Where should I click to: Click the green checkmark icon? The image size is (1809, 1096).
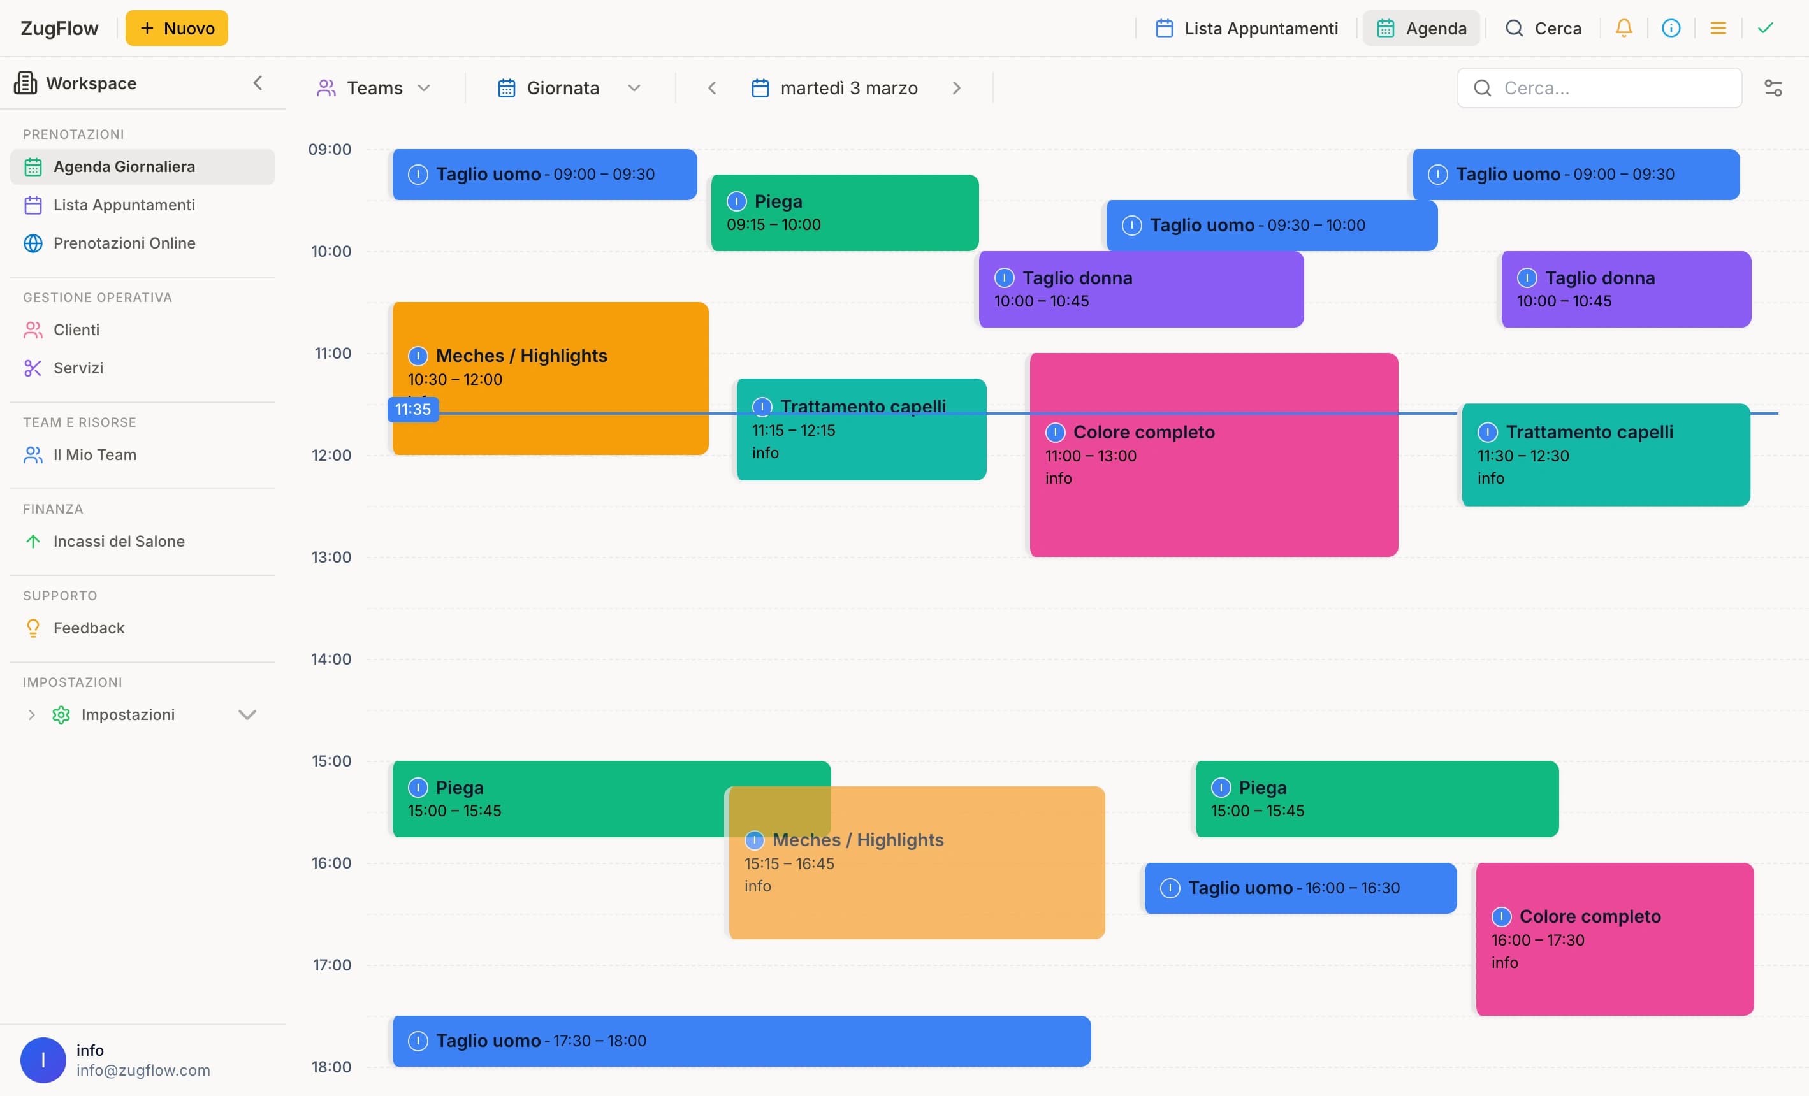click(x=1765, y=28)
